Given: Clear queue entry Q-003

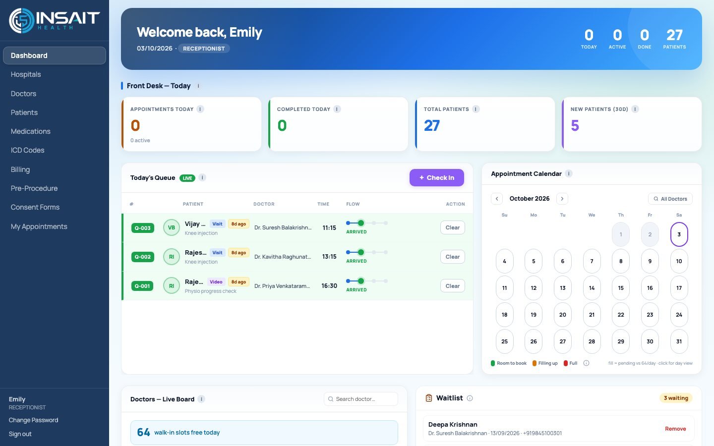Looking at the screenshot, I should click(x=453, y=227).
